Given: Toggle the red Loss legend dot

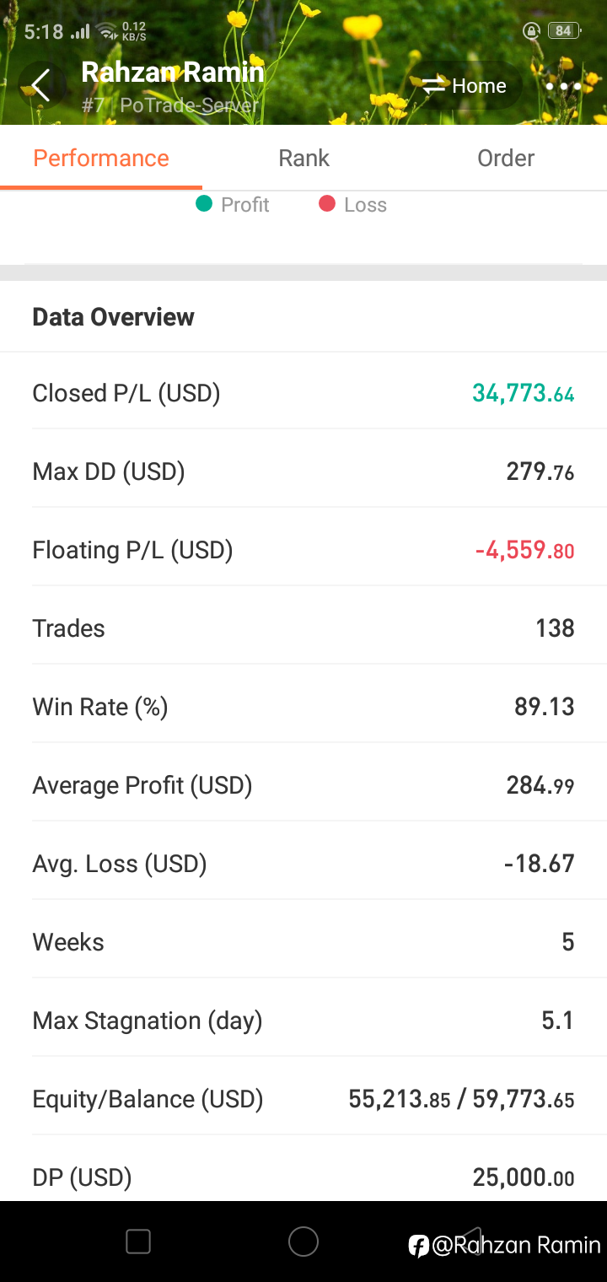Looking at the screenshot, I should 327,204.
